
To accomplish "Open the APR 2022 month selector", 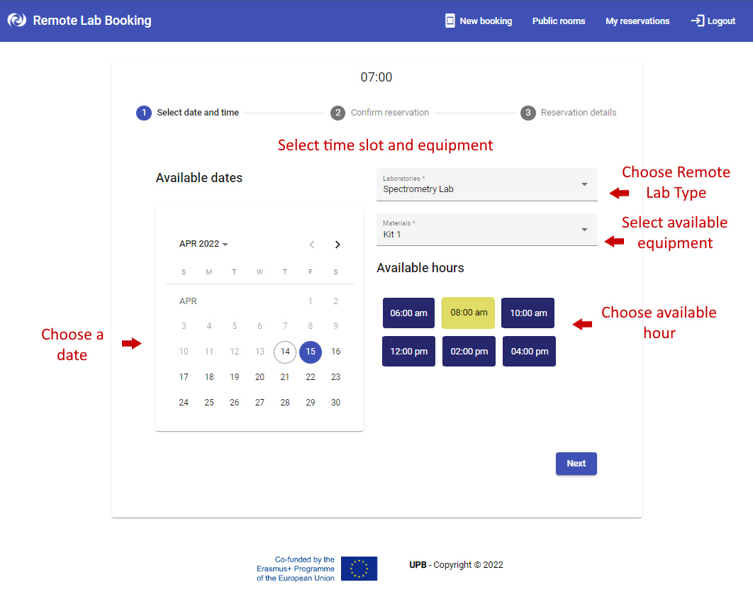I will click(x=203, y=243).
